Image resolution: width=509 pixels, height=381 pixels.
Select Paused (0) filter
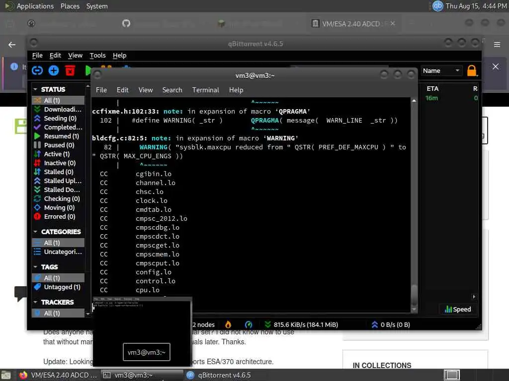pyautogui.click(x=59, y=145)
